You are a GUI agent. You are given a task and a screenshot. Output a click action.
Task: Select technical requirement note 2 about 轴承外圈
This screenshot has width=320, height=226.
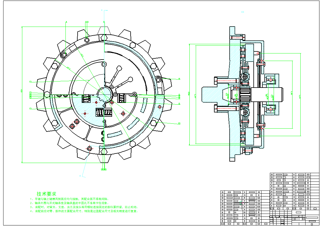coord(69,203)
